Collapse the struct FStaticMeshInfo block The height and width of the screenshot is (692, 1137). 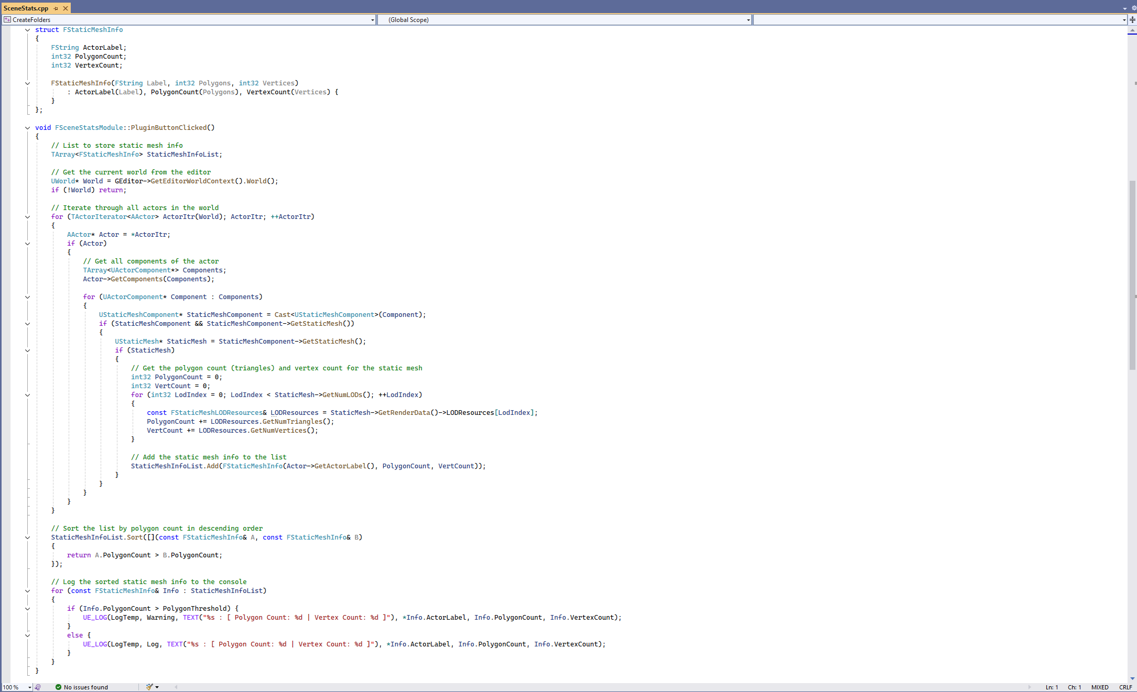click(28, 30)
